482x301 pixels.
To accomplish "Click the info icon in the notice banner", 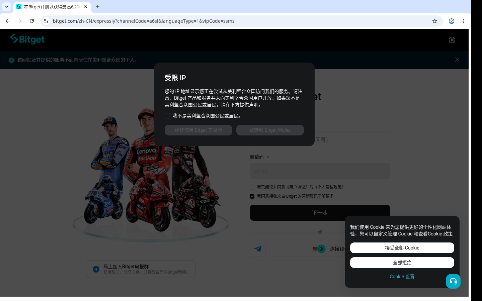I will coord(11,60).
